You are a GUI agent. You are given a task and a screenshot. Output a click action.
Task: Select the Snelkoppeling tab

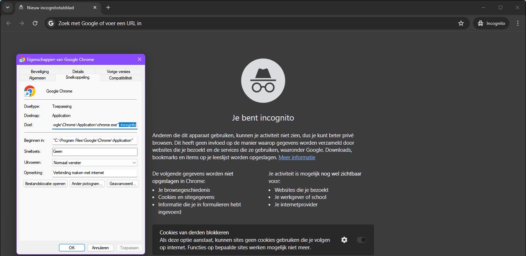78,78
